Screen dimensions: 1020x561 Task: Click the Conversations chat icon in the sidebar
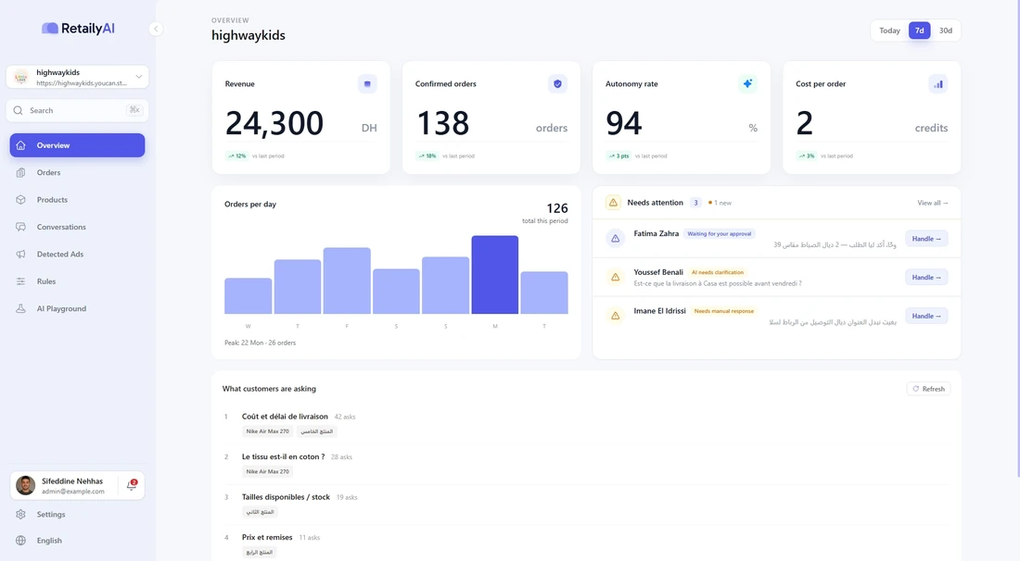pos(20,227)
